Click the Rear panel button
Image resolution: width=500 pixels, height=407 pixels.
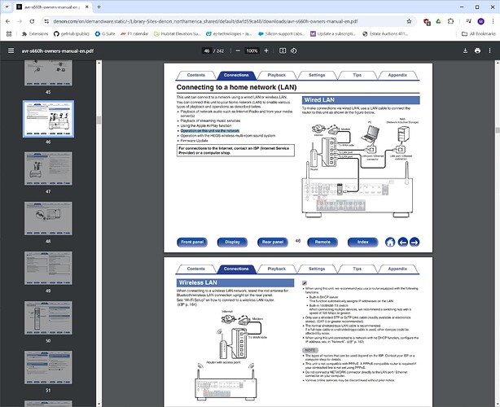click(273, 243)
